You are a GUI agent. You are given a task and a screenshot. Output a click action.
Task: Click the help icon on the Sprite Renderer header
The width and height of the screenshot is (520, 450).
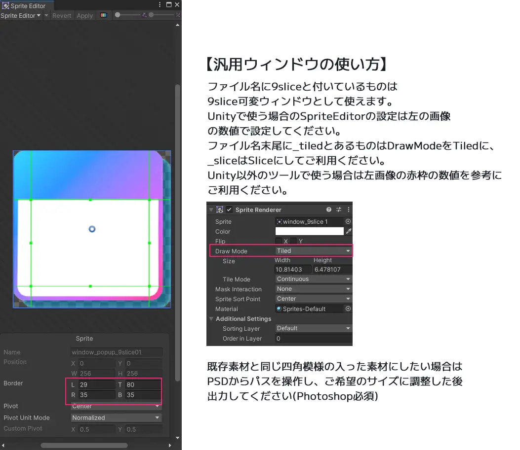tap(329, 210)
